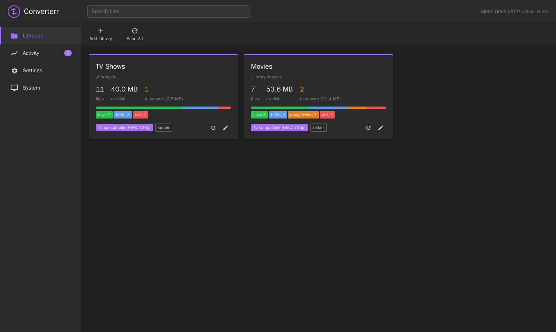
Task: Open Settings from the sidebar
Action: [x=41, y=70]
